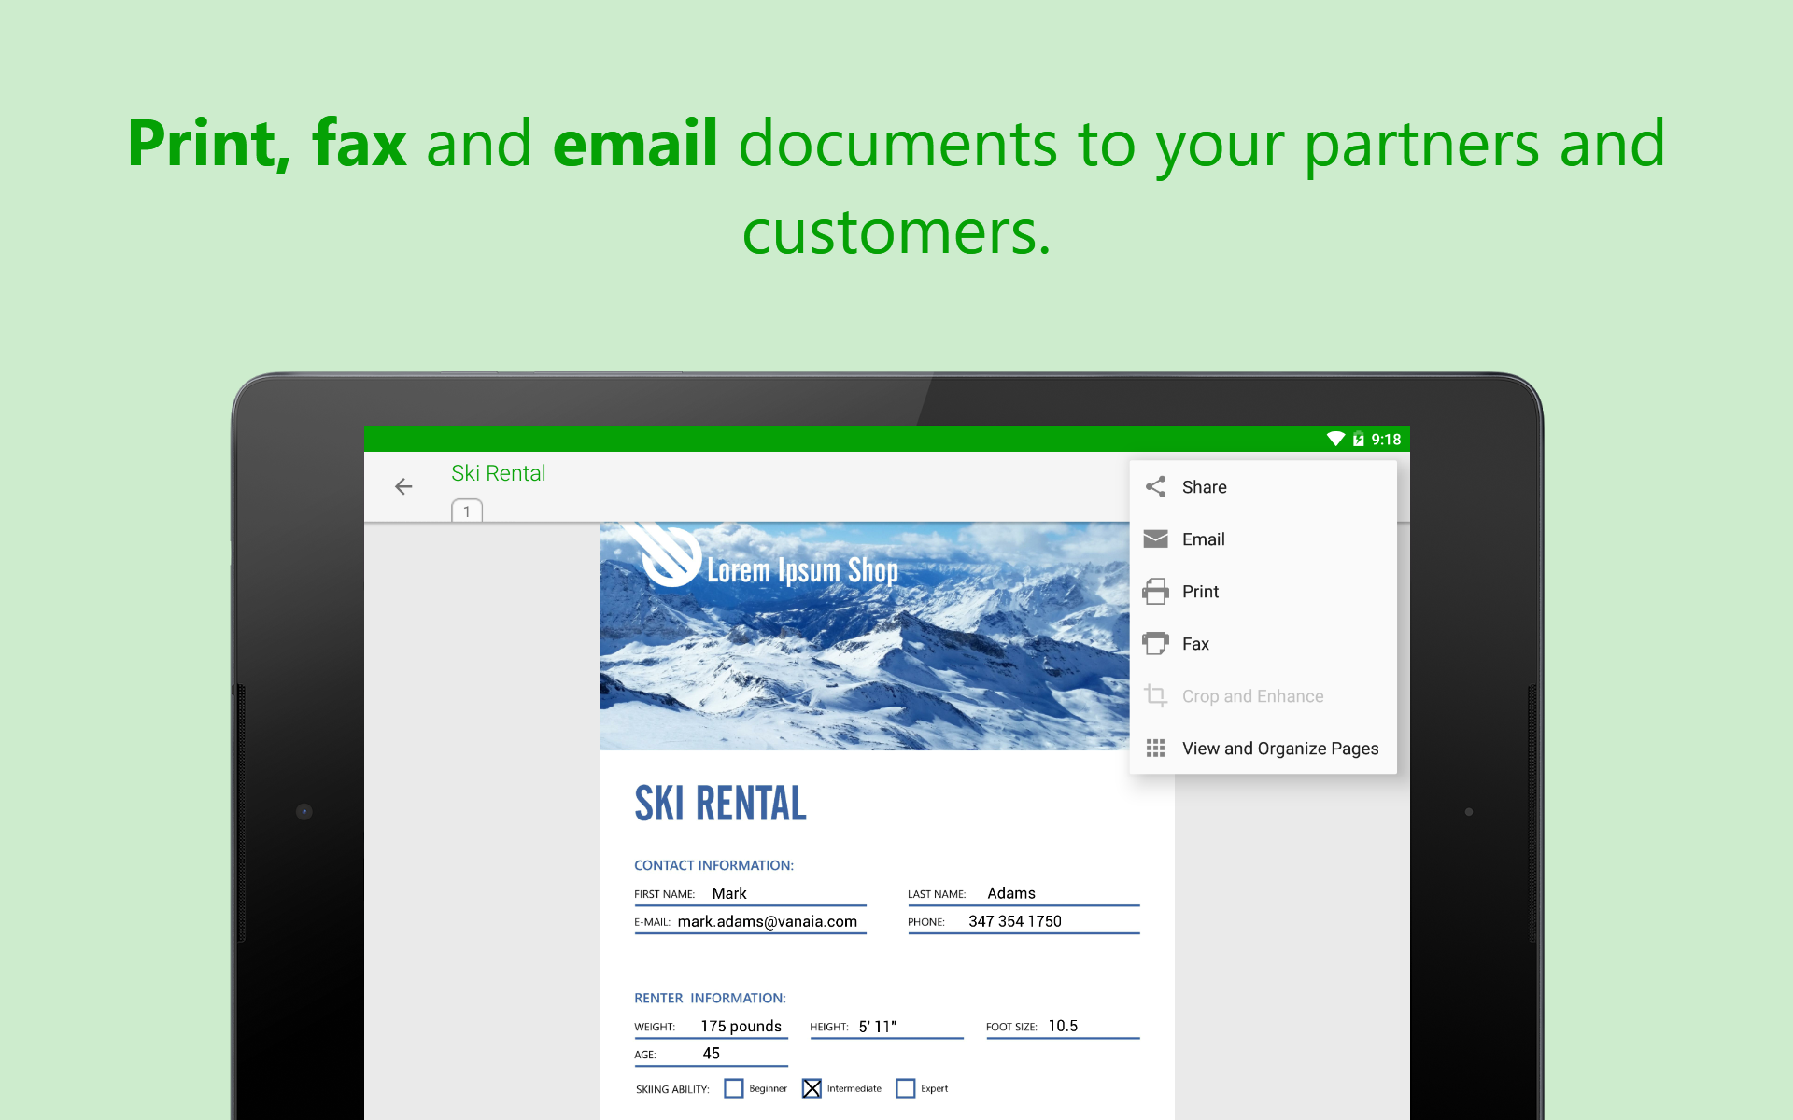Tap the back arrow icon
This screenshot has width=1793, height=1120.
click(403, 486)
